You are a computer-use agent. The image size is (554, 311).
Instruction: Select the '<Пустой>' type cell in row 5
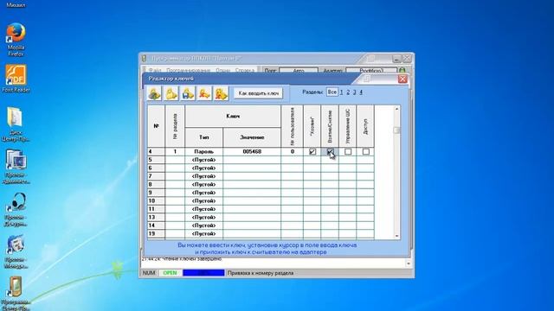pos(204,160)
